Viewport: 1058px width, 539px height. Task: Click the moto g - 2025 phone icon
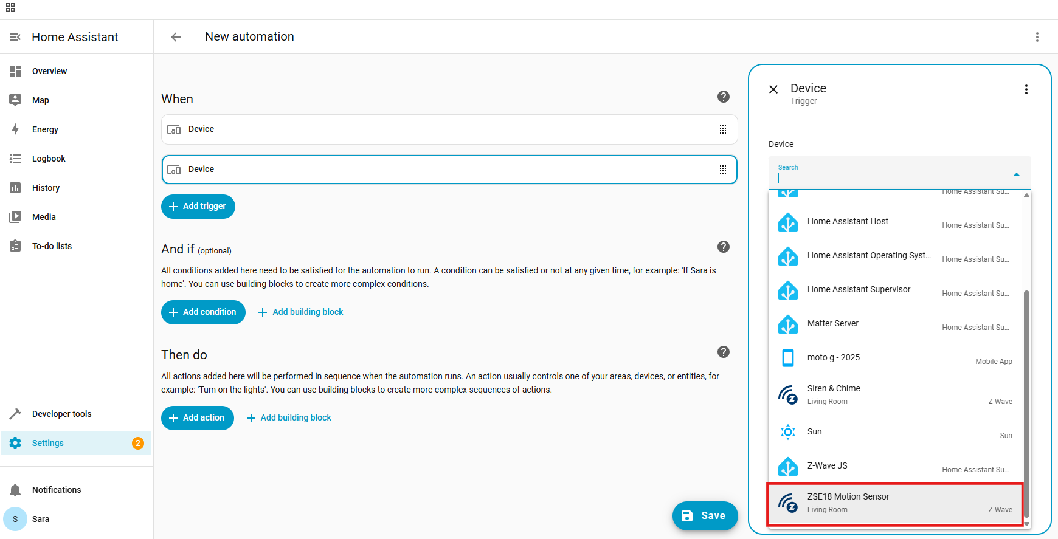788,358
